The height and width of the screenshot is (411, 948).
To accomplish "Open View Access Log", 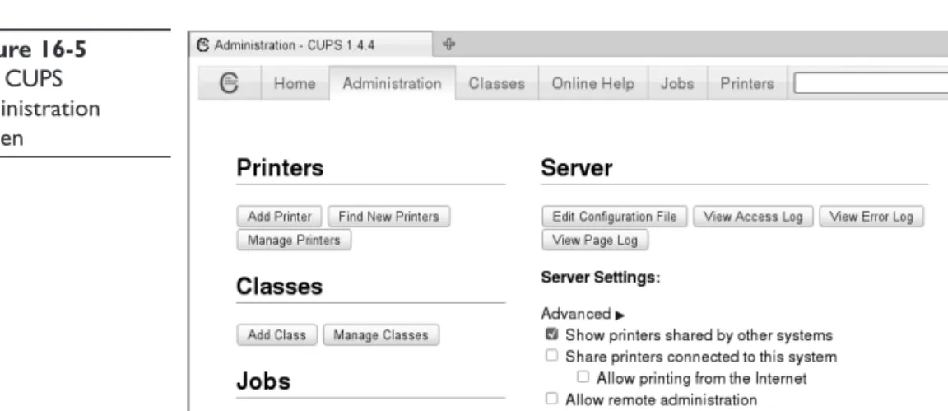I will pyautogui.click(x=753, y=217).
